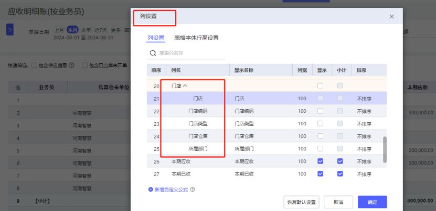Toggle 显示 checkbox for 本期应收 row

click(320, 161)
